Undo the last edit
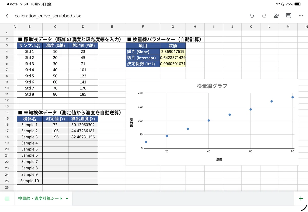 coord(252,16)
